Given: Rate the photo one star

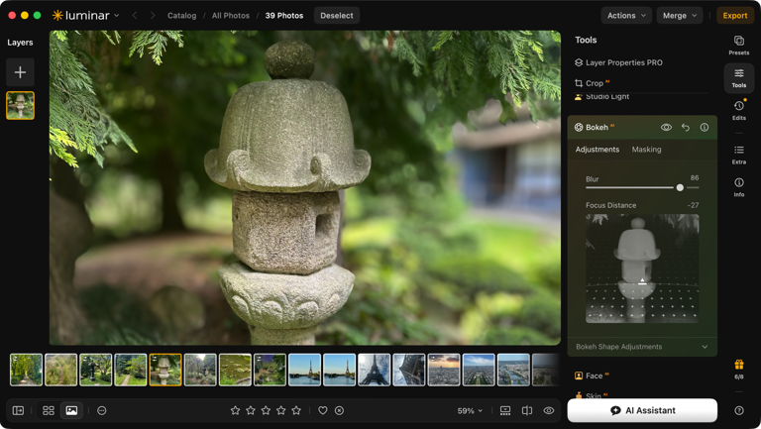Looking at the screenshot, I should (236, 410).
